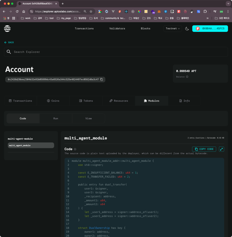The image size is (232, 237).
Task: Switch to the Coins tab
Action: tap(53, 101)
